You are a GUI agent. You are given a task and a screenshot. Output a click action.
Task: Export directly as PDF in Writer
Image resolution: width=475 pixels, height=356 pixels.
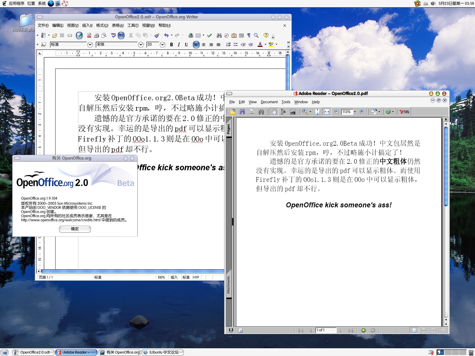point(89,36)
